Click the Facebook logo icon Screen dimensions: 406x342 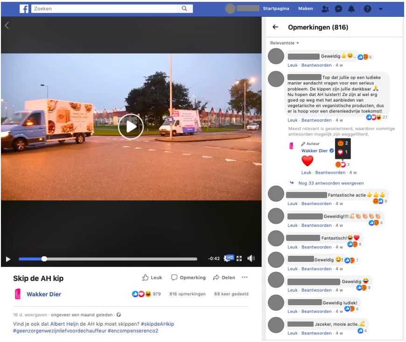click(x=24, y=9)
